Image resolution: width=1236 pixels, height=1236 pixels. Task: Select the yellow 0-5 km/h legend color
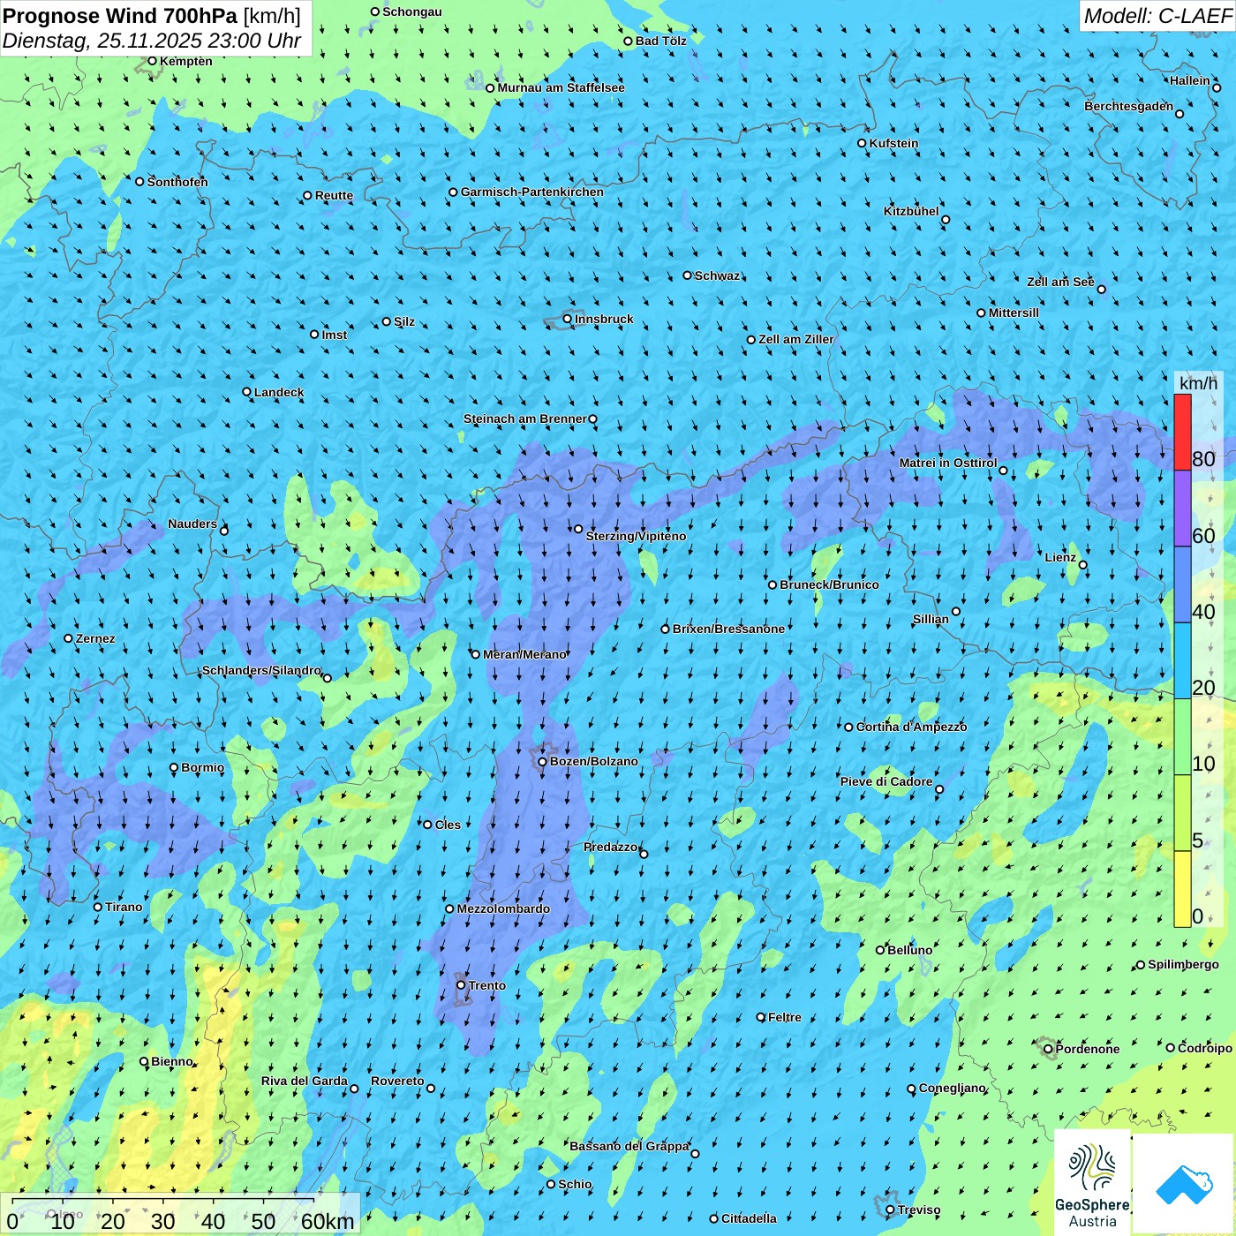1182,889
